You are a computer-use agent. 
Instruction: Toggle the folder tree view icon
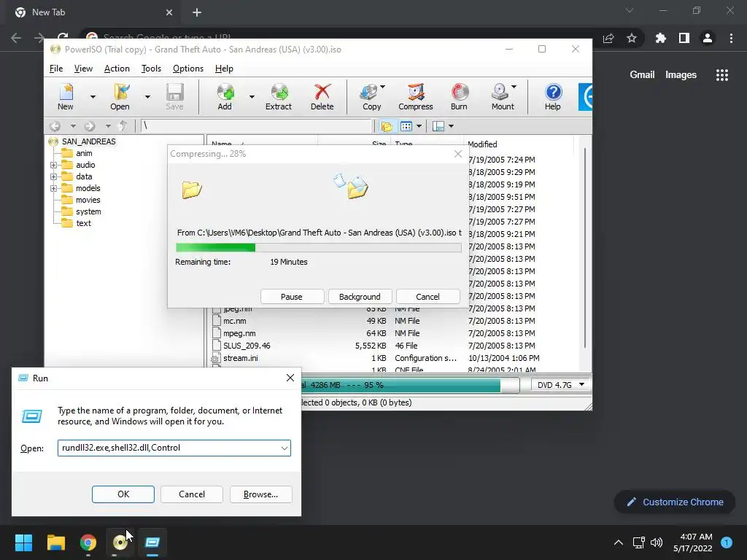[387, 126]
